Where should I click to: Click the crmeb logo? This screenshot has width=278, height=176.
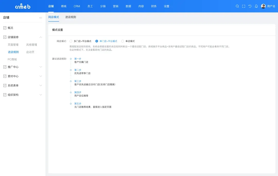point(23,6)
